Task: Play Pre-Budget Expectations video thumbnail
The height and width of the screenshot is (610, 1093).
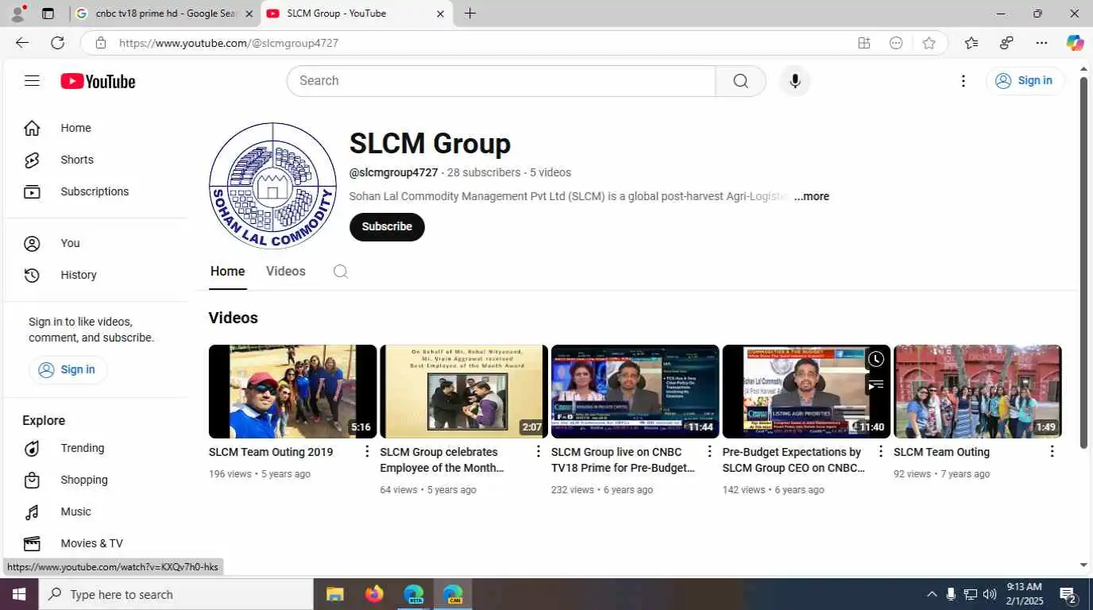Action: pyautogui.click(x=806, y=392)
